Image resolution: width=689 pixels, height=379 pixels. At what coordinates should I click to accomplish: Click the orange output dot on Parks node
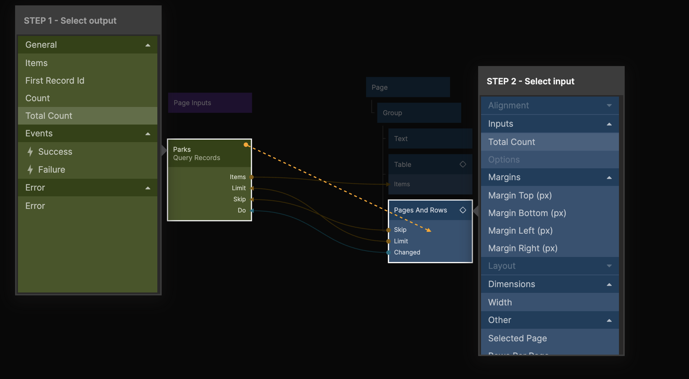(x=246, y=145)
